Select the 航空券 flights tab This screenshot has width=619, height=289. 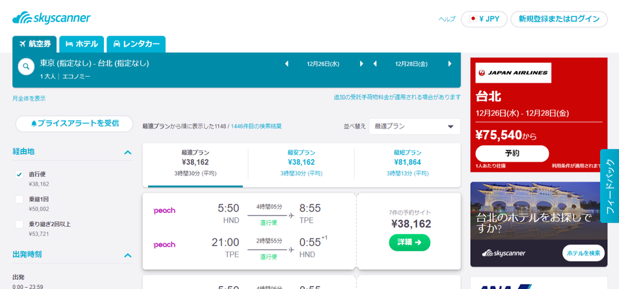34,44
